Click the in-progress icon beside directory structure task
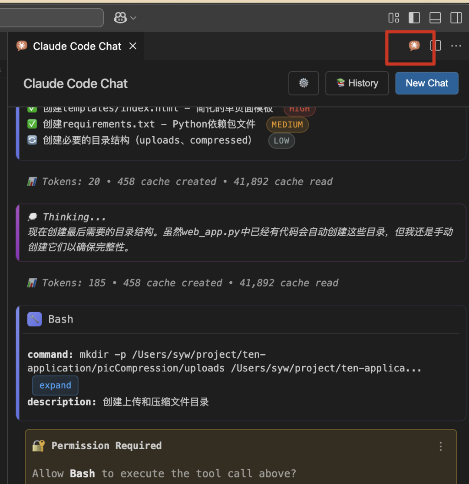Image resolution: width=469 pixels, height=484 pixels. pyautogui.click(x=32, y=140)
